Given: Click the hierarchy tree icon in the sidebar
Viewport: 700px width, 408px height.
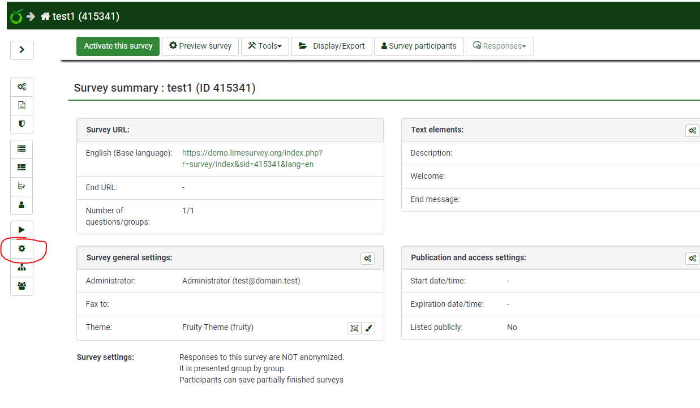Looking at the screenshot, I should tap(22, 268).
